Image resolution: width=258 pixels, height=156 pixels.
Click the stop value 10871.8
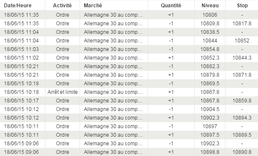[242, 75]
